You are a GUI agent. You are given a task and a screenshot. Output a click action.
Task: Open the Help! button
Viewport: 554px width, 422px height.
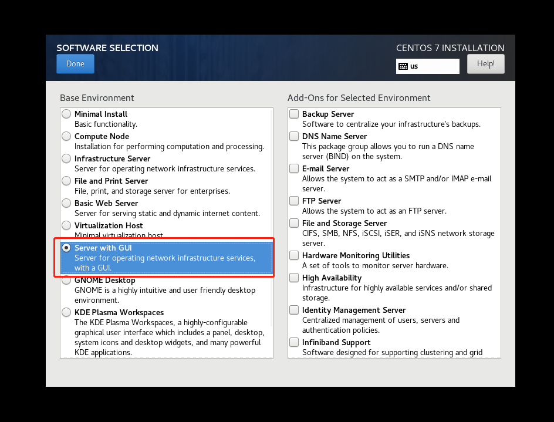485,64
